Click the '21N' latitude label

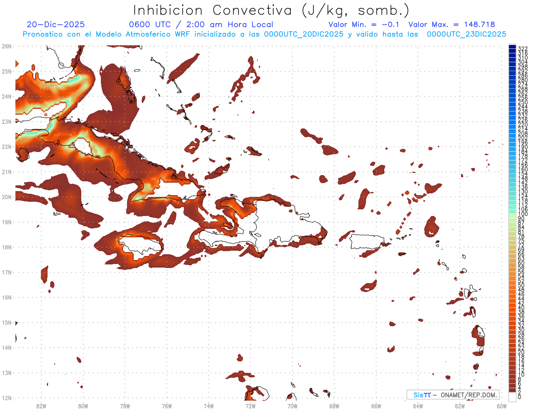(x=7, y=172)
